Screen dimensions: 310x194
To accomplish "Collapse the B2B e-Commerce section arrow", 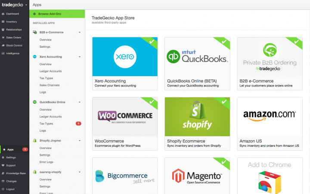I will pos(80,32).
